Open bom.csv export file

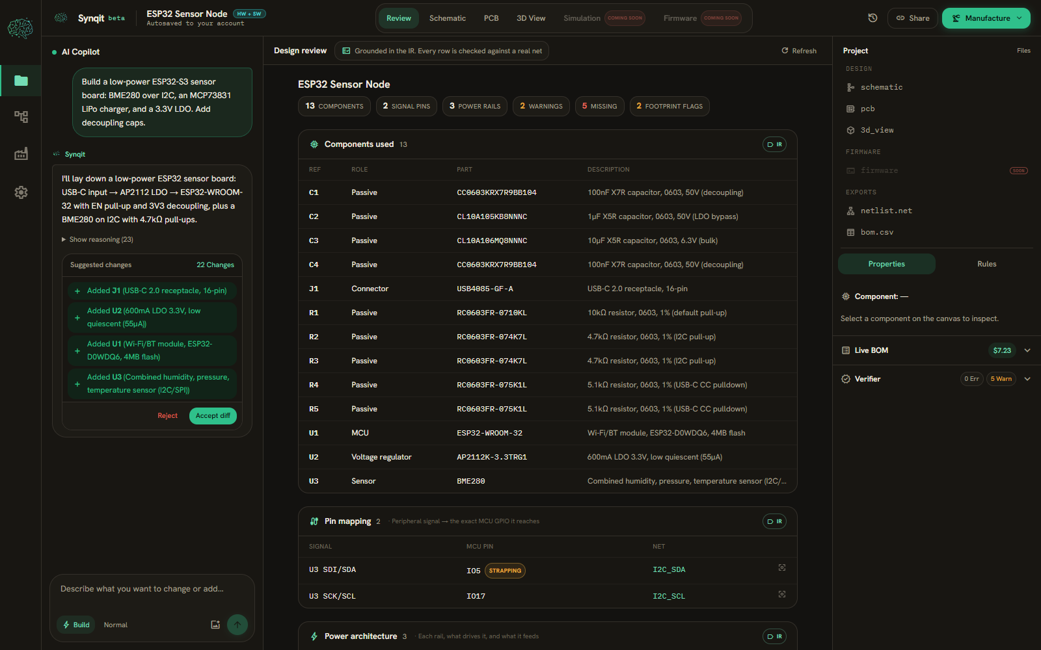point(877,232)
